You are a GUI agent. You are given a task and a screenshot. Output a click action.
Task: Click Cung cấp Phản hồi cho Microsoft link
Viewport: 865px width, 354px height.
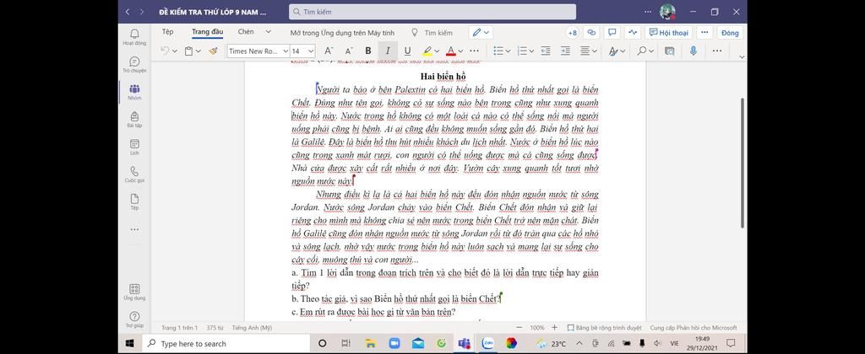click(694, 328)
